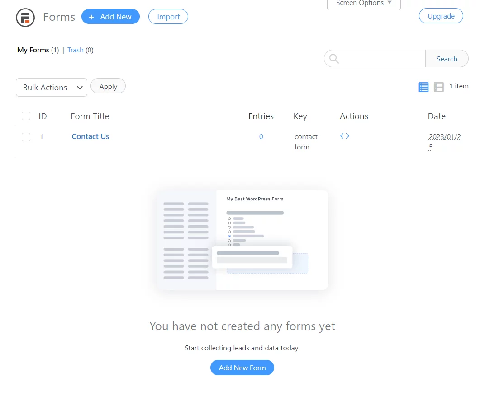Click the Forms page heading

pyautogui.click(x=59, y=17)
